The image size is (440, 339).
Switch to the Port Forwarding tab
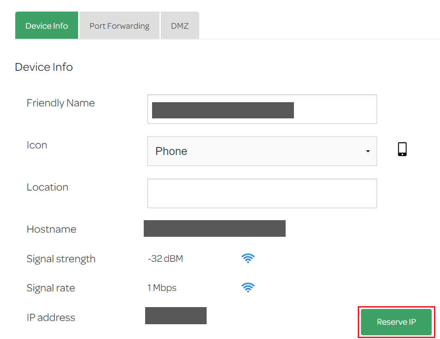(119, 25)
